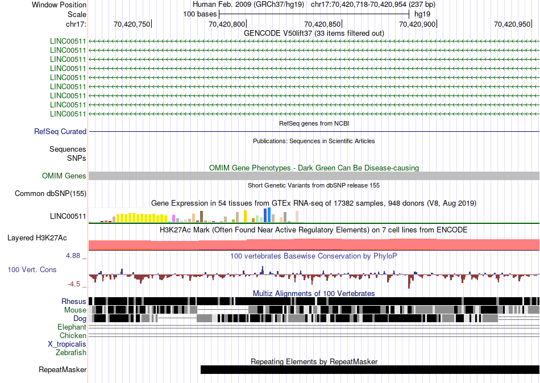Click the OMIM Genes track label
The image size is (540, 383).
pos(64,176)
